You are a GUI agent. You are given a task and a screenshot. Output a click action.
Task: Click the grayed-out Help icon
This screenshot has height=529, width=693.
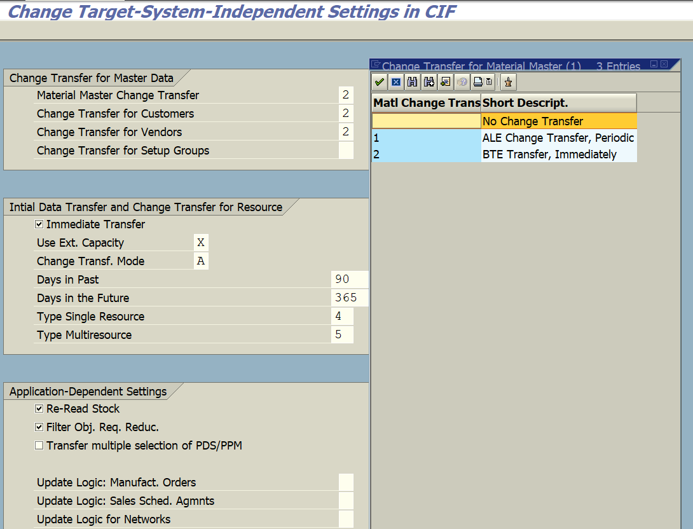tap(462, 81)
